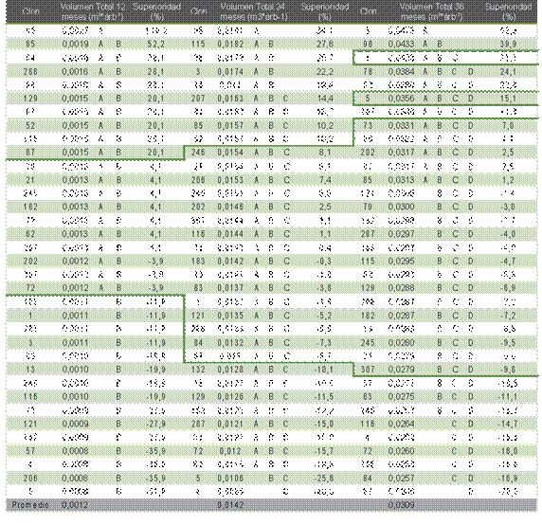Click the superiority value 22,2
The width and height of the screenshot is (542, 525).
click(x=325, y=71)
